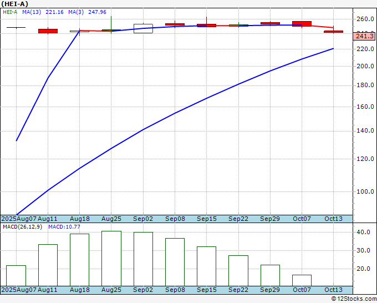This screenshot has width=377, height=303.
Task: Click the Sep22 date on MACD axis
Action: tap(238, 290)
